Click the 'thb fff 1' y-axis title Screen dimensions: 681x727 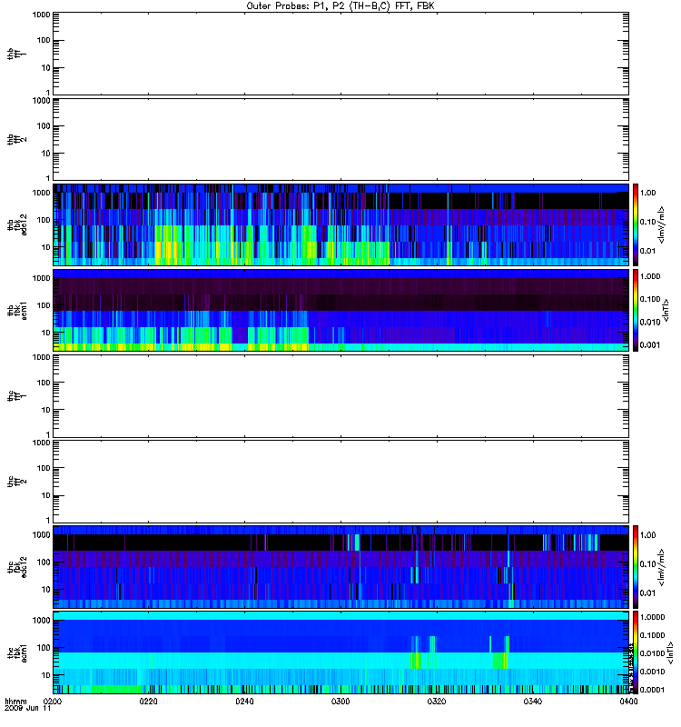tap(16, 55)
